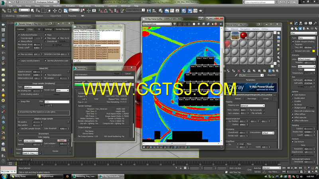Click the red X Reset Map icon in Material Editor
Viewport: 319px width, 179px height.
238,71
